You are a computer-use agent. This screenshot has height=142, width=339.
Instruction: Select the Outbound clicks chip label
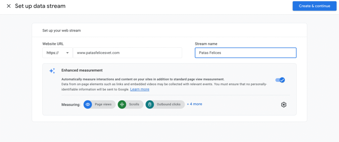[169, 104]
